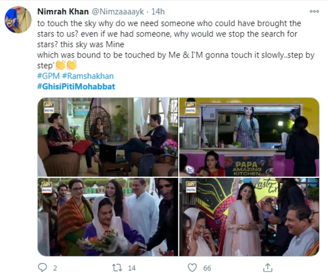Open the Papa Amazing Kitchen image
The height and width of the screenshot is (280, 328).
[250, 137]
